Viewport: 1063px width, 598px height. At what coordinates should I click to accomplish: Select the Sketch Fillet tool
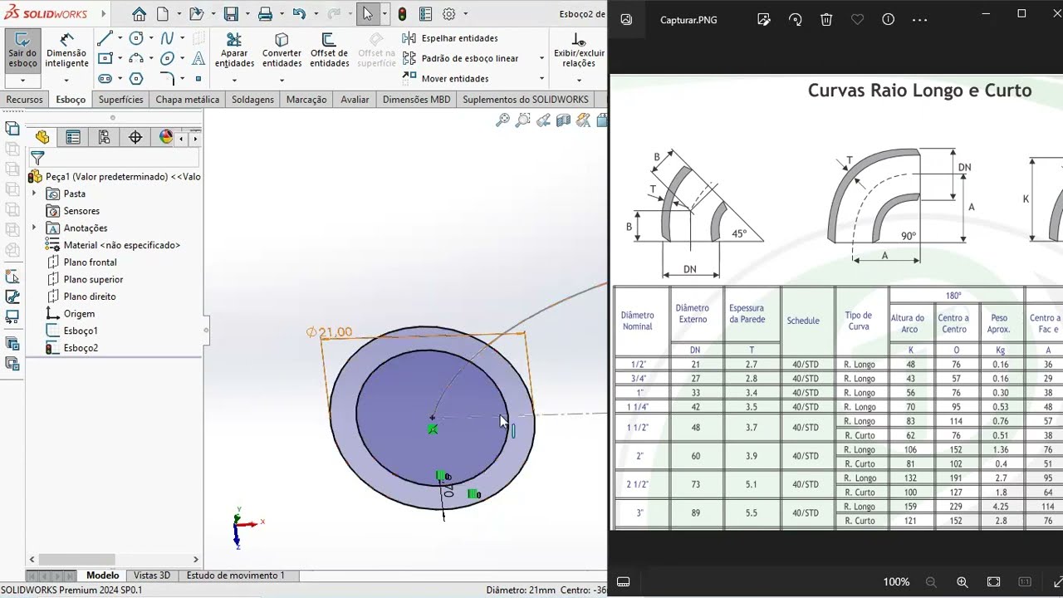pos(167,79)
